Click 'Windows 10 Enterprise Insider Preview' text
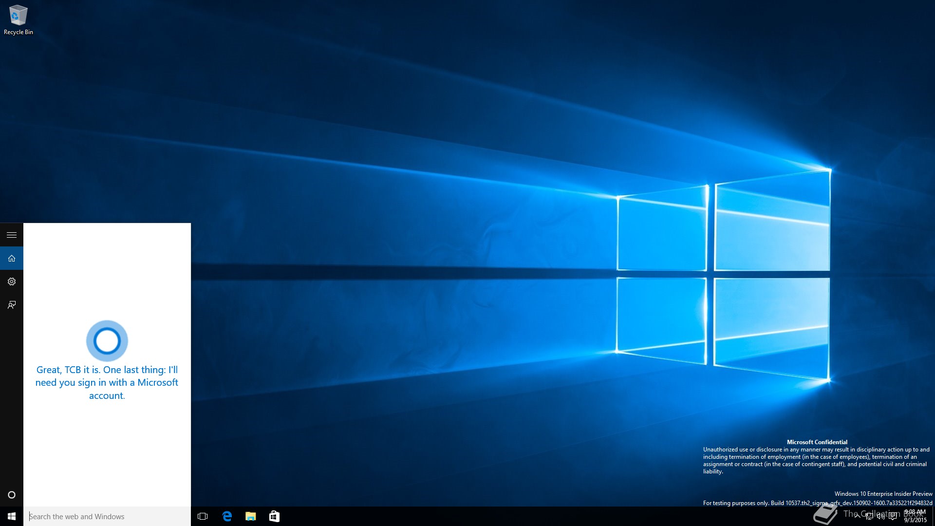The height and width of the screenshot is (526, 935). pyautogui.click(x=883, y=494)
